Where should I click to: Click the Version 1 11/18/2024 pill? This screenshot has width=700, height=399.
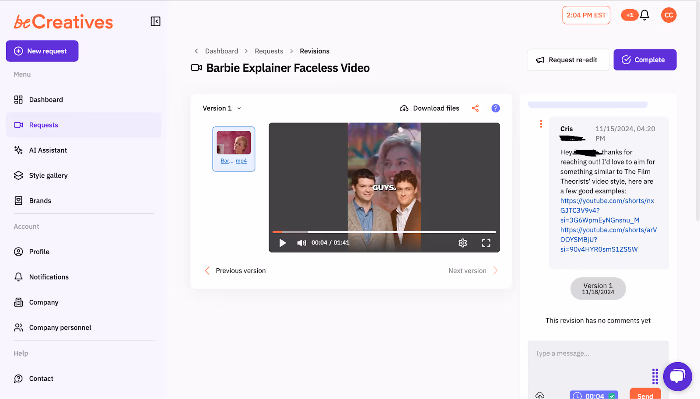[598, 289]
